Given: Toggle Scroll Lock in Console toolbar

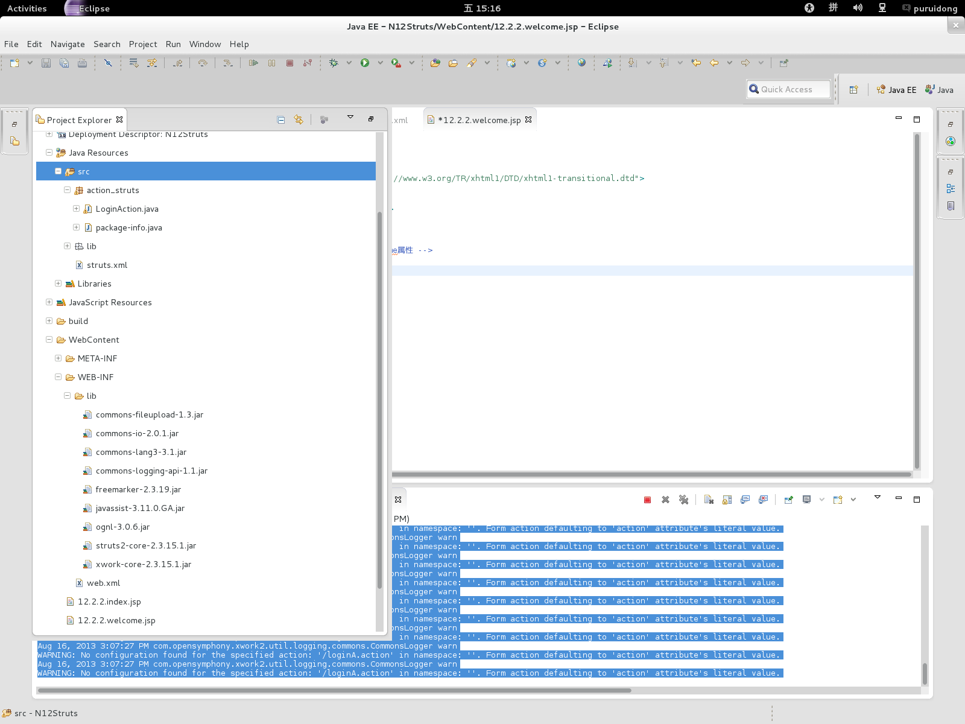Looking at the screenshot, I should click(727, 500).
